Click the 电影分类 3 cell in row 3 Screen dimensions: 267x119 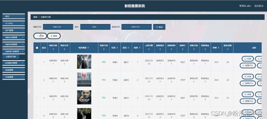[64, 98]
